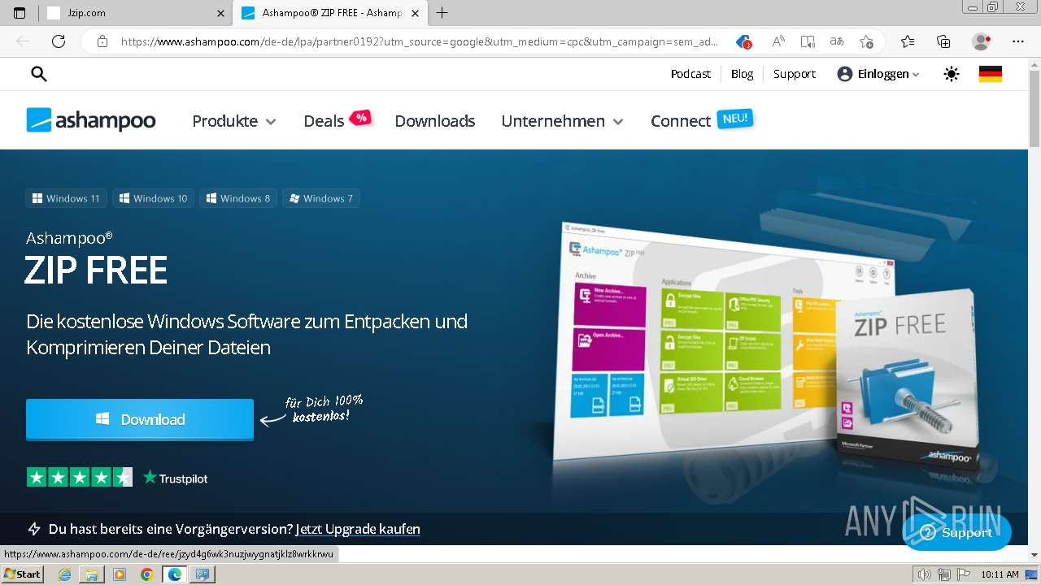Open the volume speaker tray icon
Screen dimensions: 1041x585
point(925,574)
